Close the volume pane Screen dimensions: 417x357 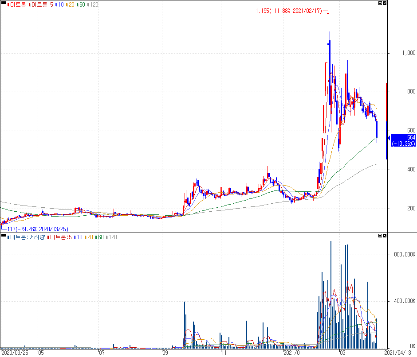tap(385, 236)
